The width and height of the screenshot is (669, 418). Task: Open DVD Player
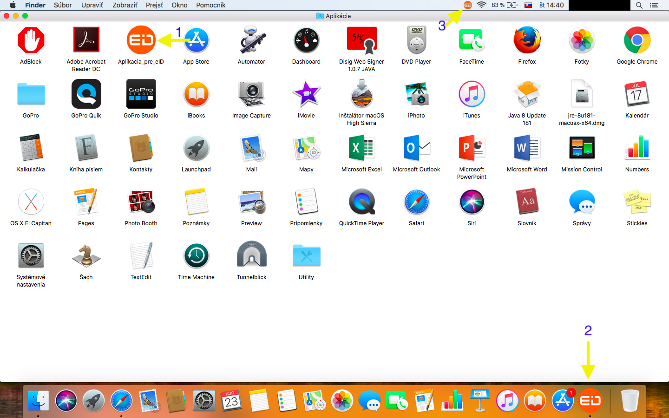pos(416,40)
